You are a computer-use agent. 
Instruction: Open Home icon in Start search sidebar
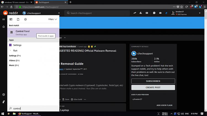[x=4, y=27]
